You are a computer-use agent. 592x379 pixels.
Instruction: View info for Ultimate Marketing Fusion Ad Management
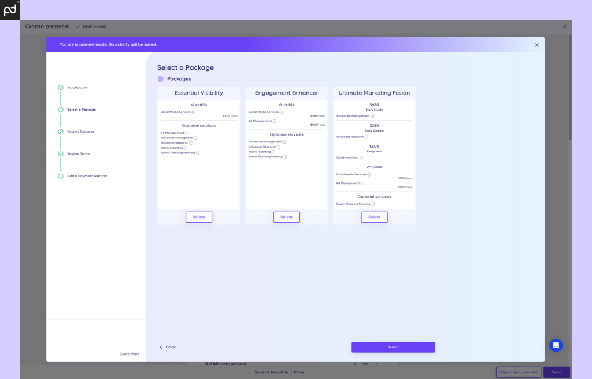click(x=362, y=183)
